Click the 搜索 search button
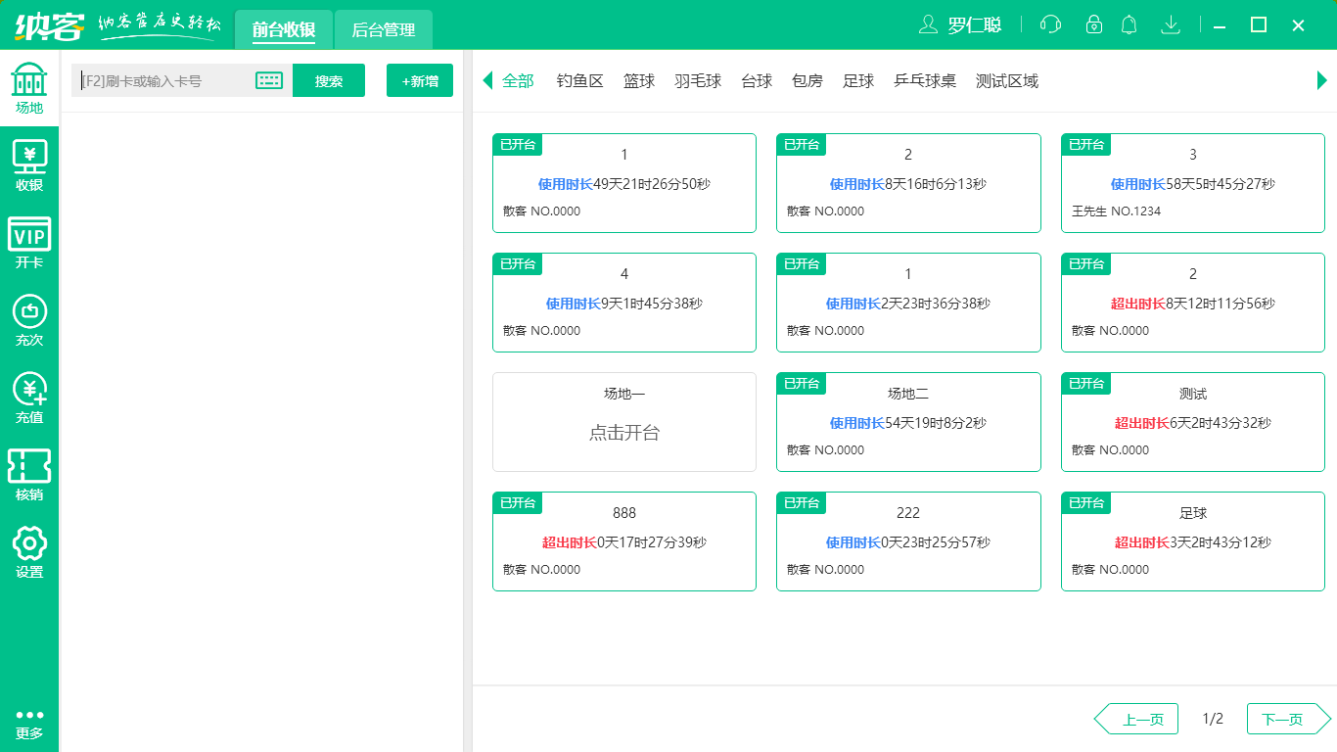1337x752 pixels. pyautogui.click(x=329, y=80)
